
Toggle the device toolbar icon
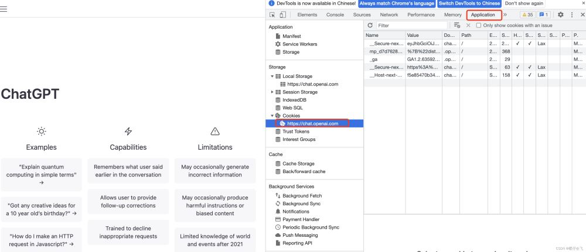pos(282,15)
